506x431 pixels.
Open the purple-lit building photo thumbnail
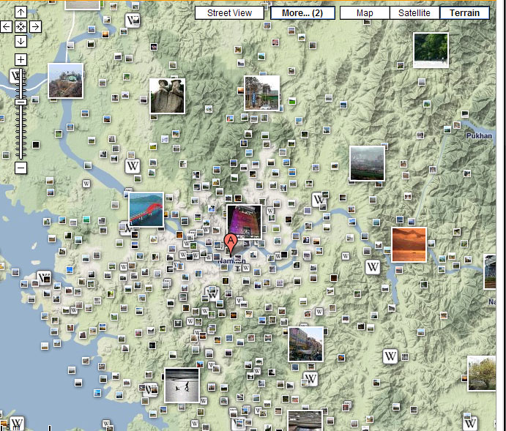244,222
